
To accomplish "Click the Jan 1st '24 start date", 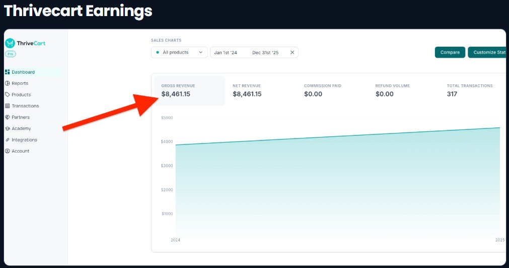I will coord(226,52).
